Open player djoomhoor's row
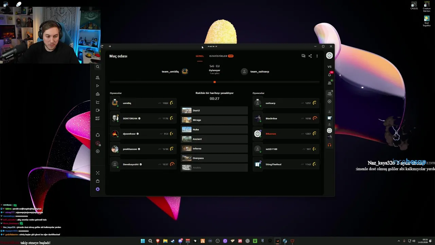Screen dimensions: 435x245 pos(143,134)
